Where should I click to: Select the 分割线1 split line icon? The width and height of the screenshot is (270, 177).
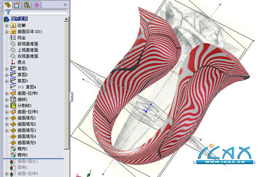tap(13, 106)
